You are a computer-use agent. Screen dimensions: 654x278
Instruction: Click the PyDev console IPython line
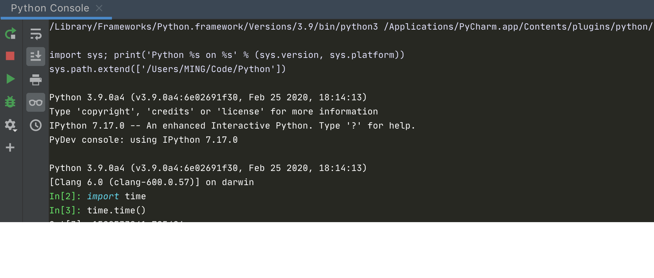point(144,140)
